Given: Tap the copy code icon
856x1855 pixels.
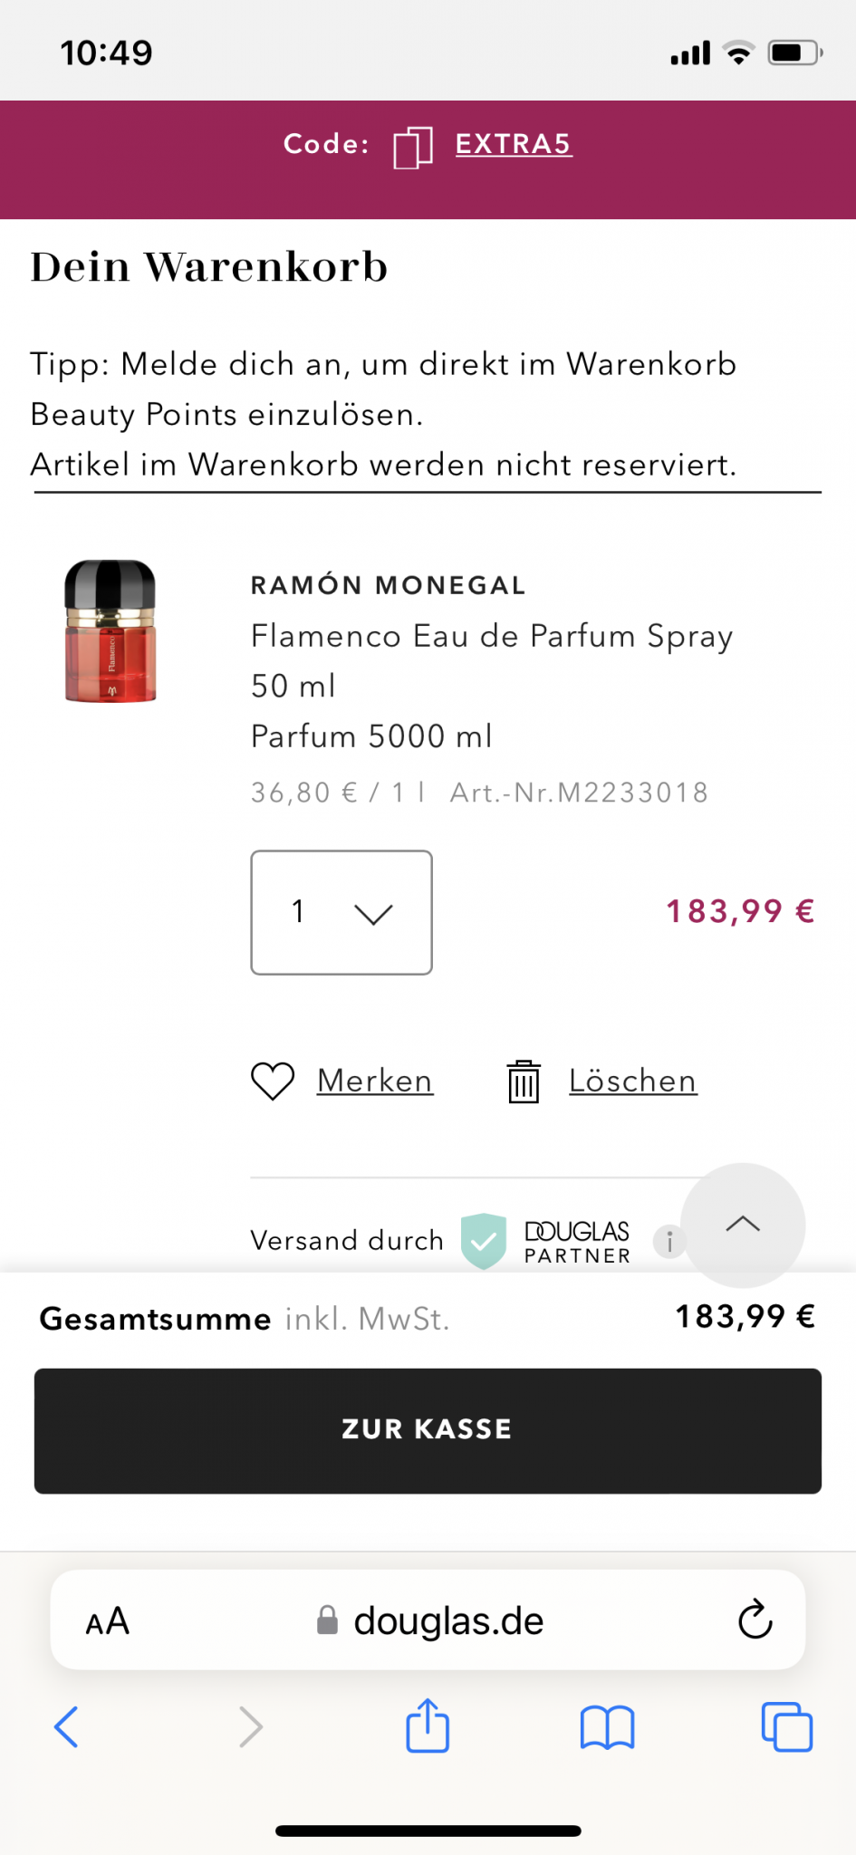Looking at the screenshot, I should [x=412, y=147].
